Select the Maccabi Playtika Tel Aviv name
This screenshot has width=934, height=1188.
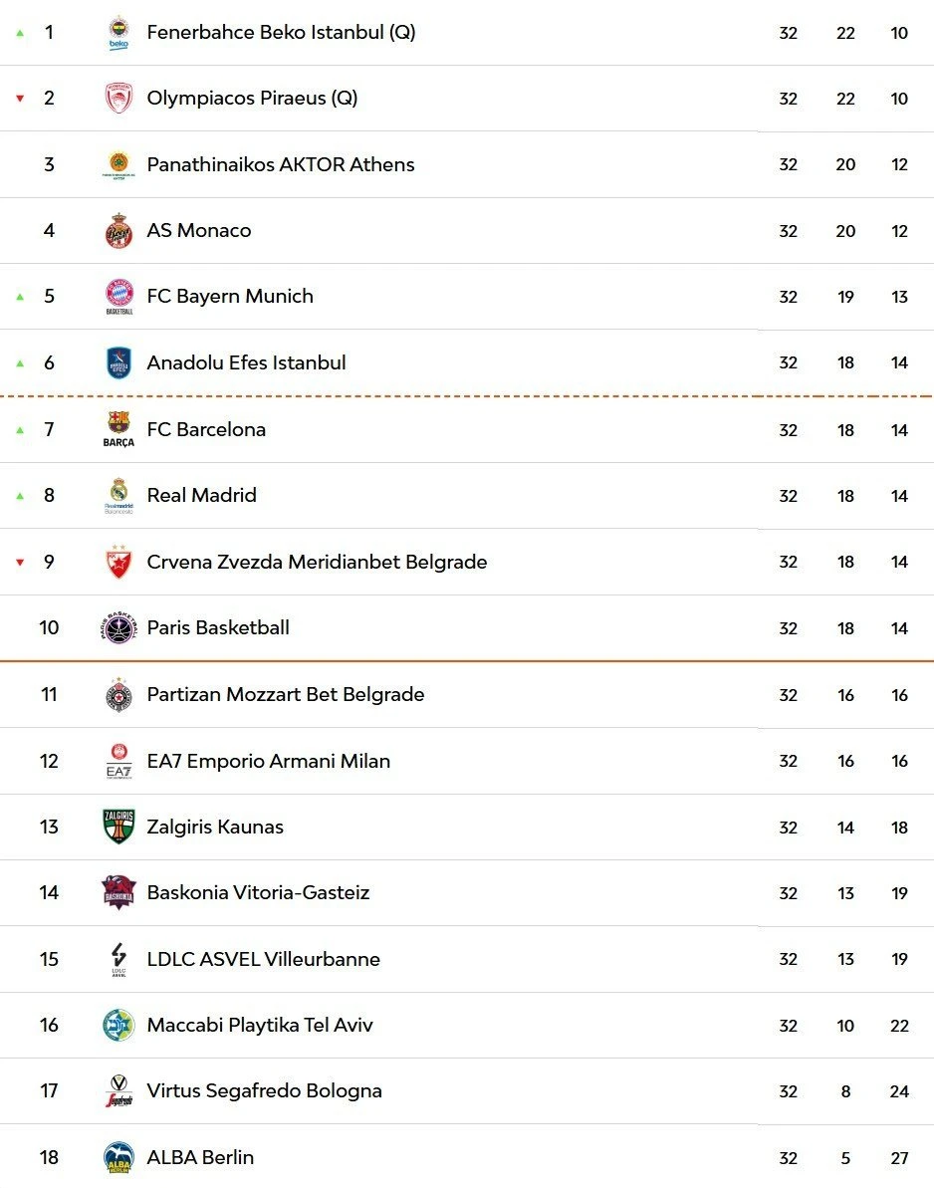[260, 1025]
